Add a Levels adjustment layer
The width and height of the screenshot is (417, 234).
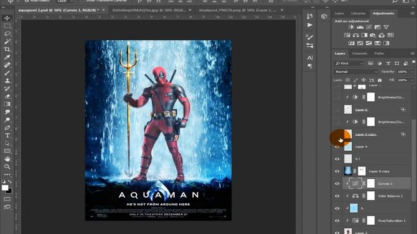point(360,27)
